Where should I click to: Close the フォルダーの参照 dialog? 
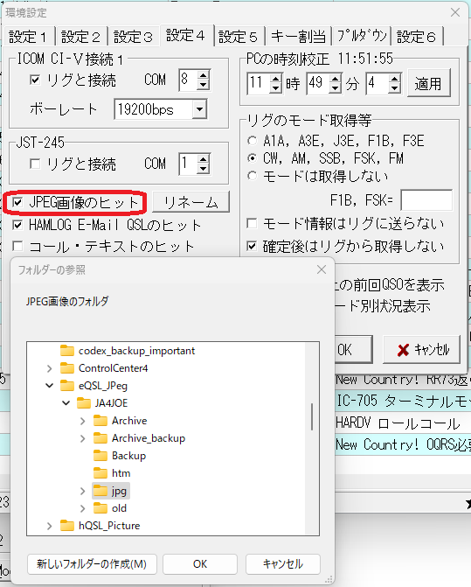(321, 269)
